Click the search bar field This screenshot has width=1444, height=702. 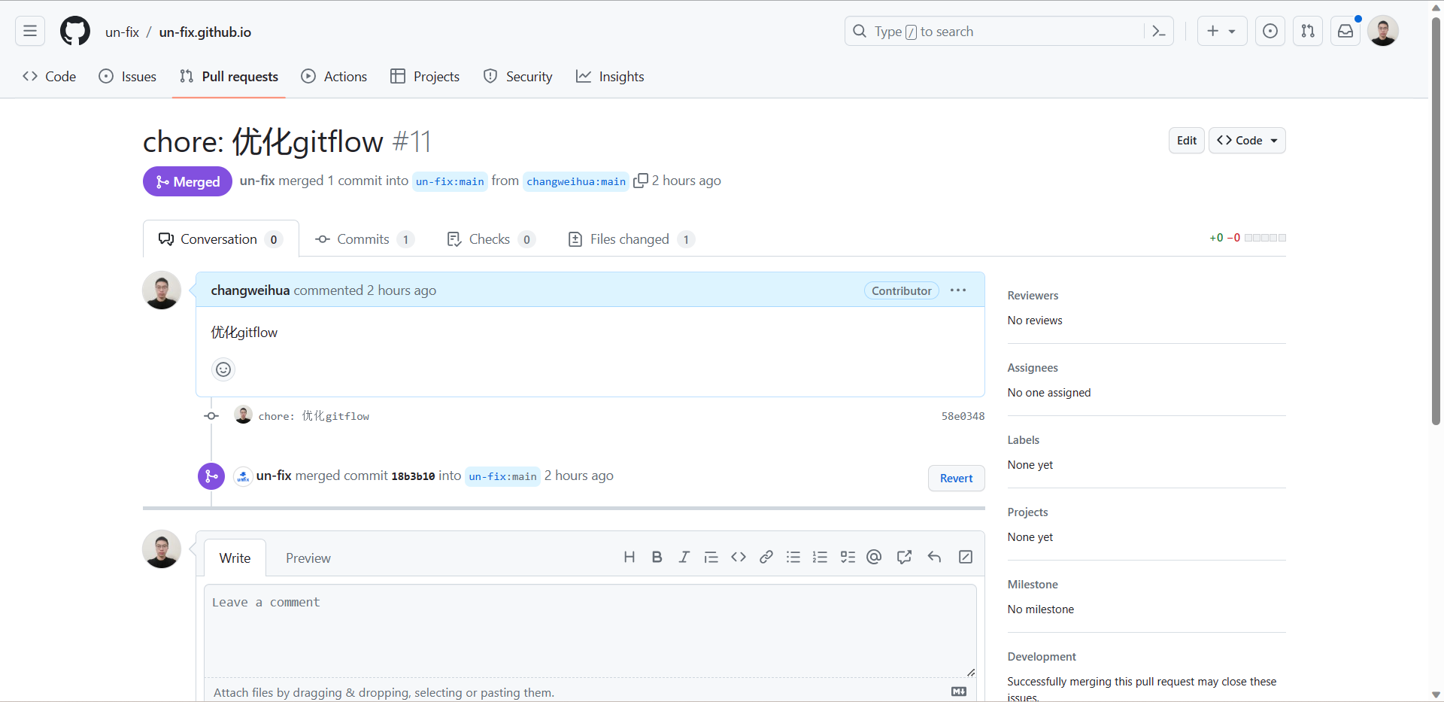click(1000, 32)
